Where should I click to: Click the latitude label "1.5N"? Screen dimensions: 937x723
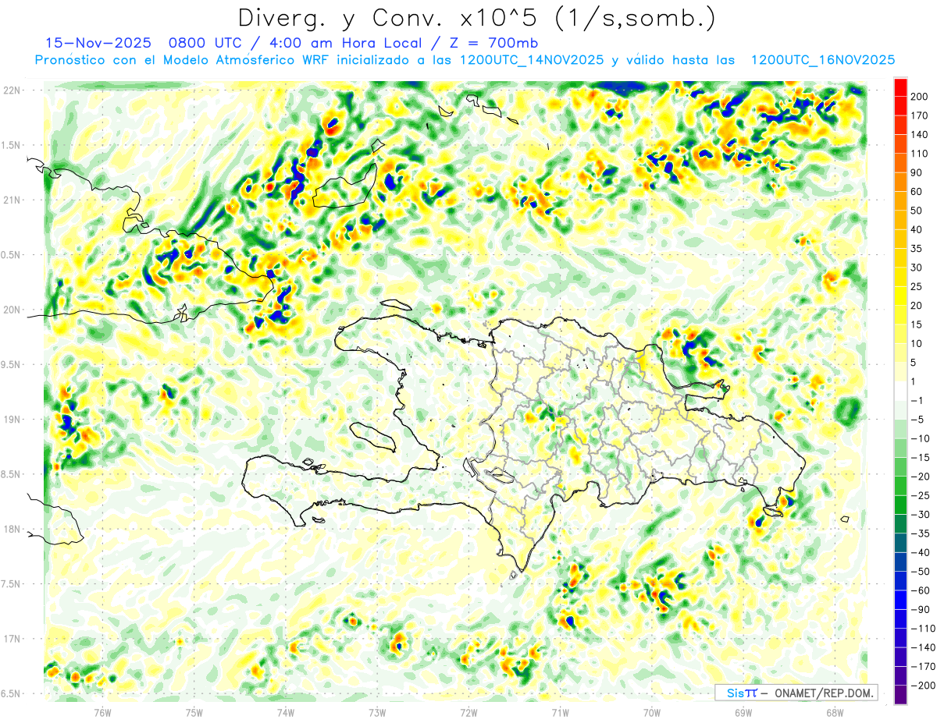12,145
